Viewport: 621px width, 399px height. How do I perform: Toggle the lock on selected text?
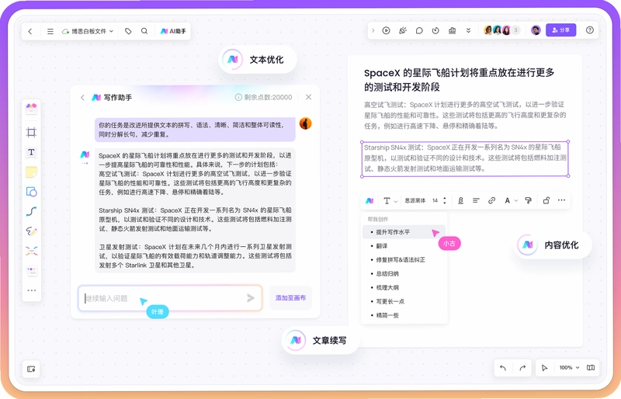(x=546, y=200)
